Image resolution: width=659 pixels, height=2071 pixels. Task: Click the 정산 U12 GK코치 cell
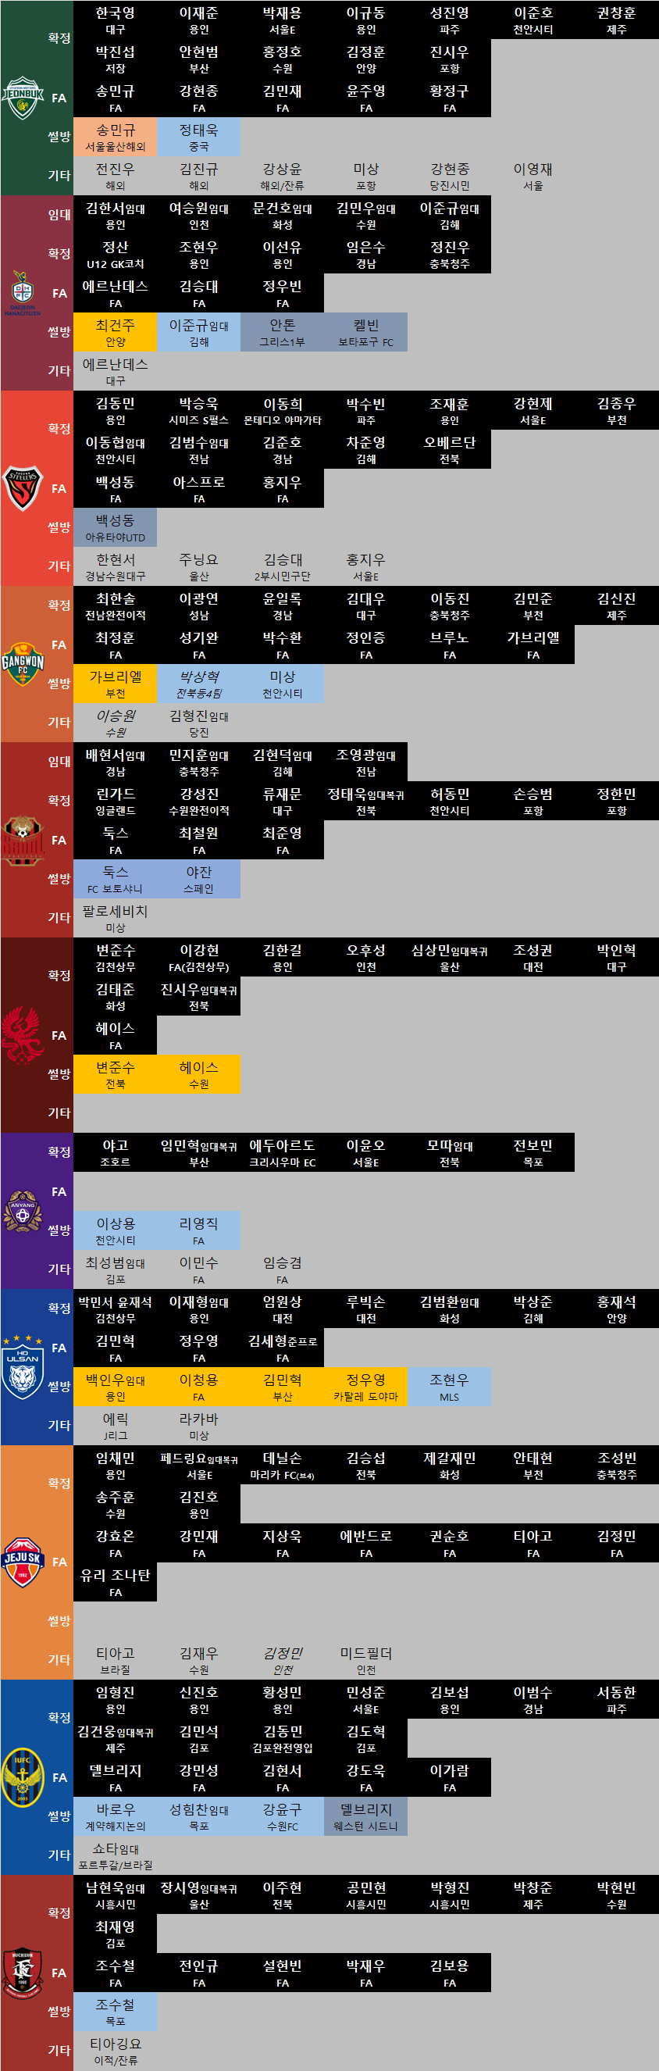(x=115, y=254)
